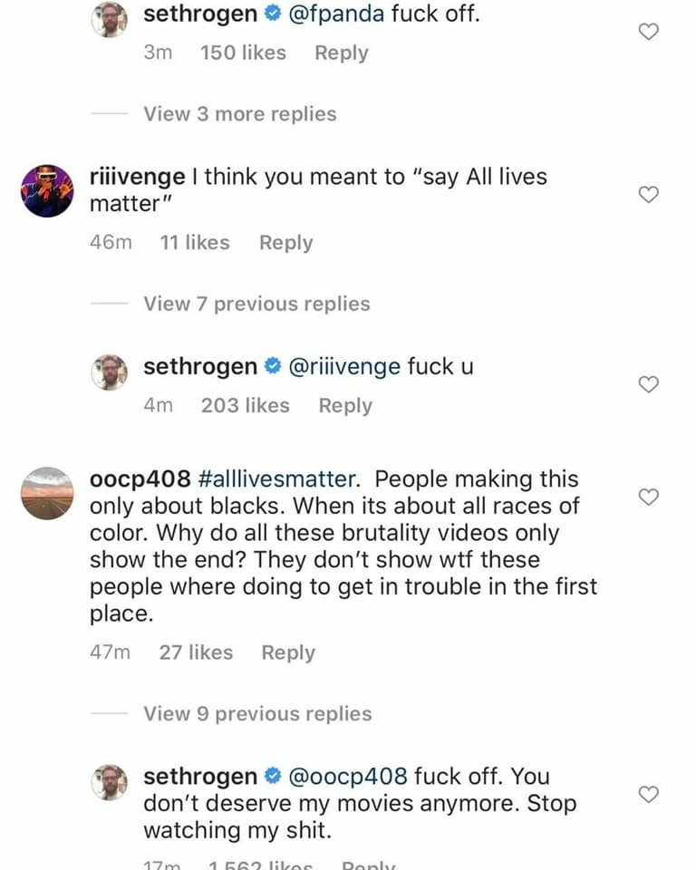The height and width of the screenshot is (870, 696).
Task: Click the verified checkmark beside sethrogen's reply to riiivenge
Action: click(269, 366)
